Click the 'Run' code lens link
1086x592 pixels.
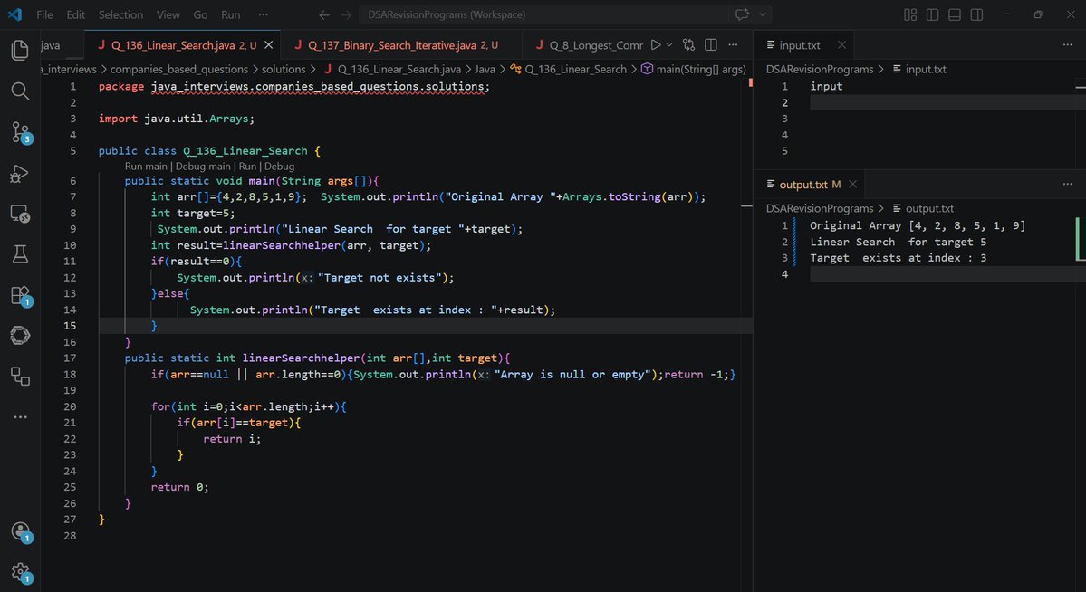click(247, 167)
